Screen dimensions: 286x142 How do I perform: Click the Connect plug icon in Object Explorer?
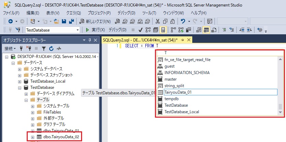21,48
